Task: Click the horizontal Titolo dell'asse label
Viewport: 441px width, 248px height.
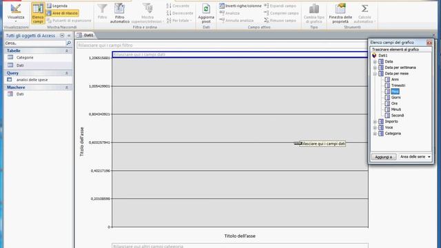Action: [x=240, y=236]
